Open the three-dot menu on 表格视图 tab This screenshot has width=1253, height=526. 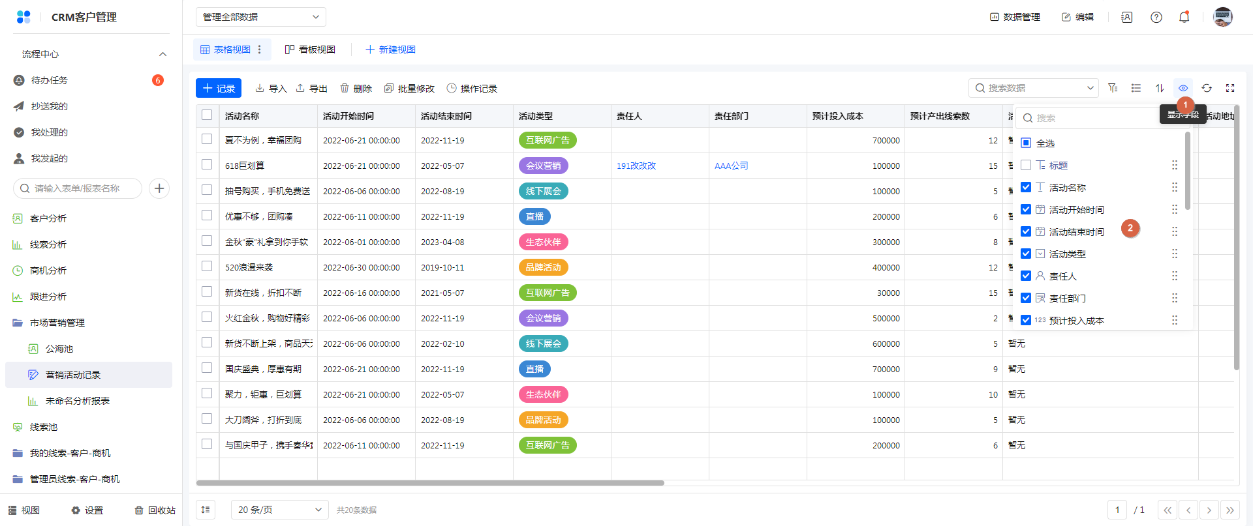tap(260, 50)
